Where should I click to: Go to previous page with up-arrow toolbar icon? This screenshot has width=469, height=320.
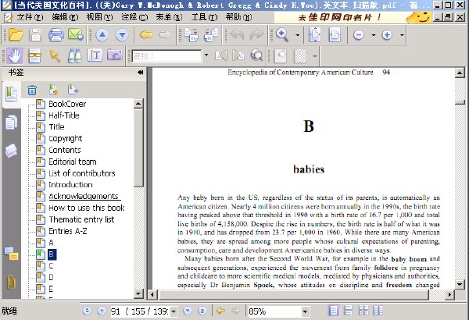click(102, 35)
